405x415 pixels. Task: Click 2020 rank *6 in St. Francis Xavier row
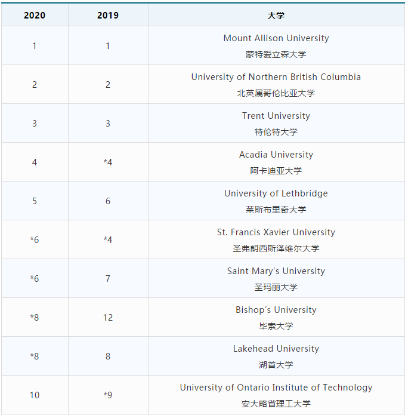pos(35,240)
